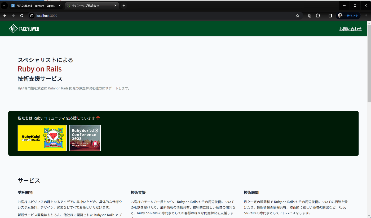This screenshot has height=218, width=371.
Task: Open the RubyWorld Conference 2023 banner
Action: (85, 138)
